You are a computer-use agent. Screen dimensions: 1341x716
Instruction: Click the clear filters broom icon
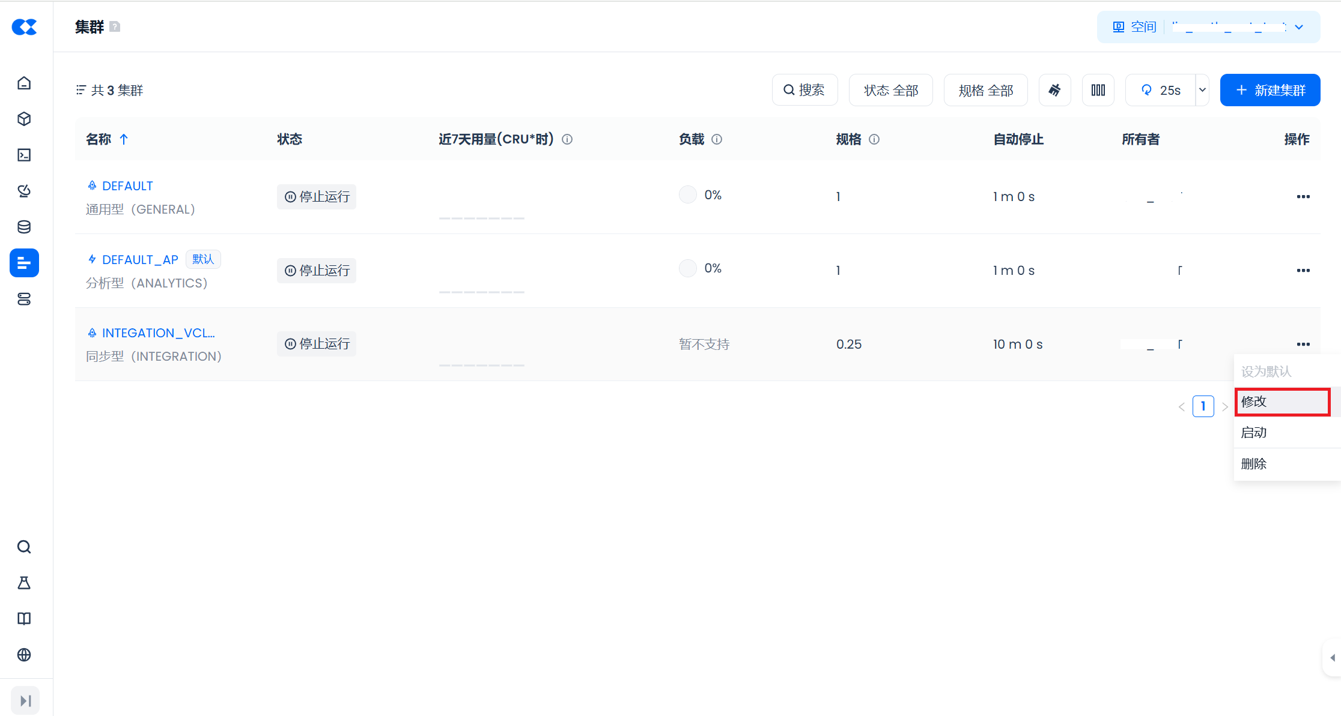pos(1054,90)
